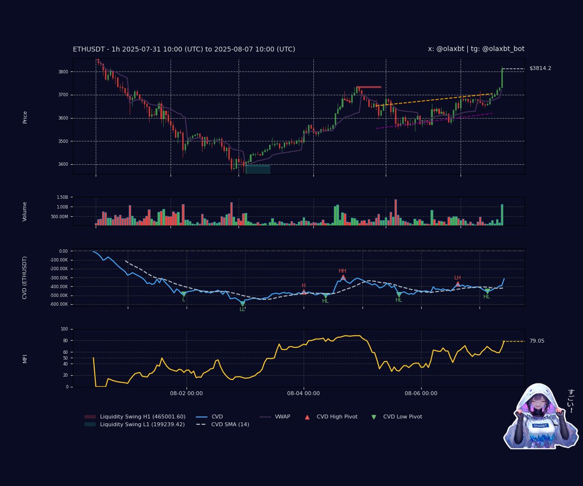Viewport: 583px width, 486px height.
Task: Open the chart title ETHUSDT - 1h header
Action: point(185,49)
